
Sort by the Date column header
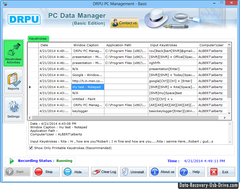tap(55, 45)
